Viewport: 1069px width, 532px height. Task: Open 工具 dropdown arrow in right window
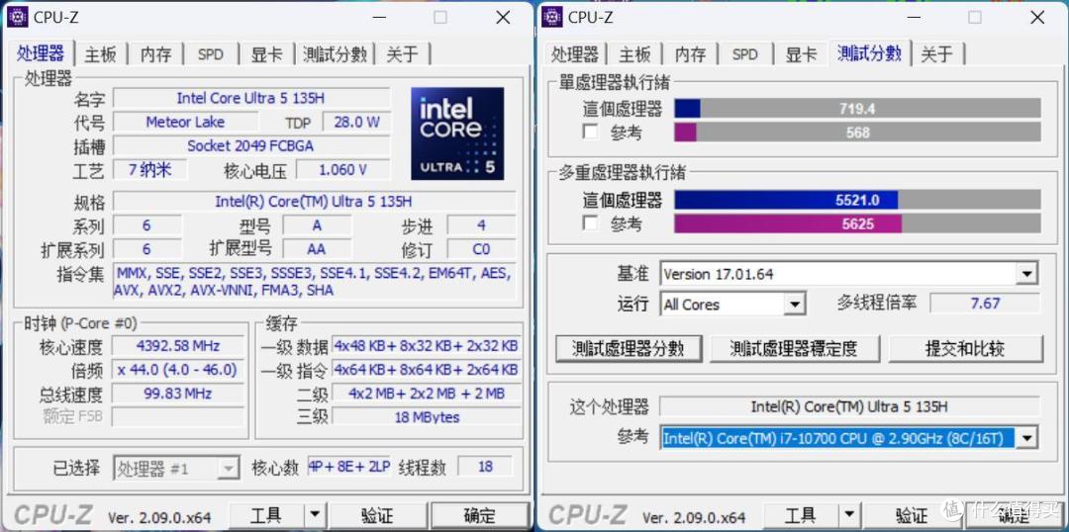pos(848,515)
